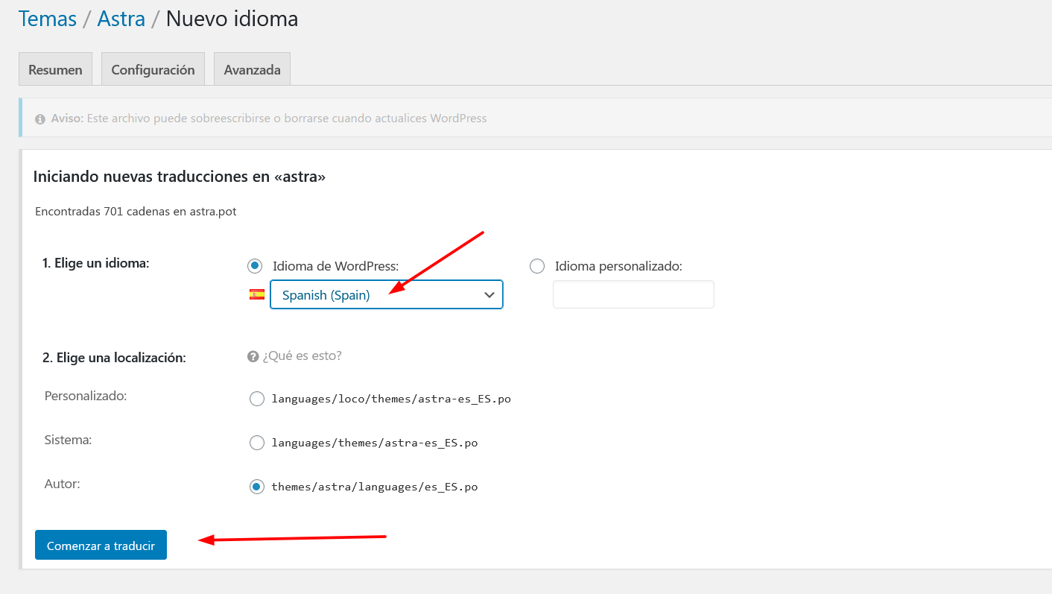
Task: Click the Comenzar a traducir button
Action: click(x=101, y=545)
